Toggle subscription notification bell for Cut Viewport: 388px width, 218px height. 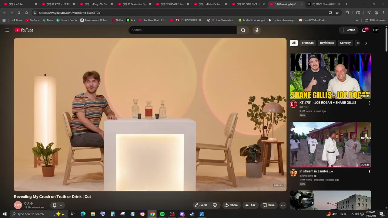tap(57, 205)
